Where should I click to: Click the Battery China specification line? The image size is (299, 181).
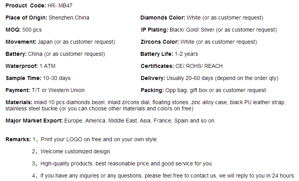point(55,54)
